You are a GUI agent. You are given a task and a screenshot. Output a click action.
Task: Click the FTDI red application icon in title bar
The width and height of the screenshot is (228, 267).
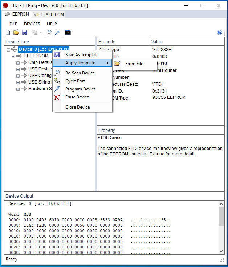[x=5, y=5]
